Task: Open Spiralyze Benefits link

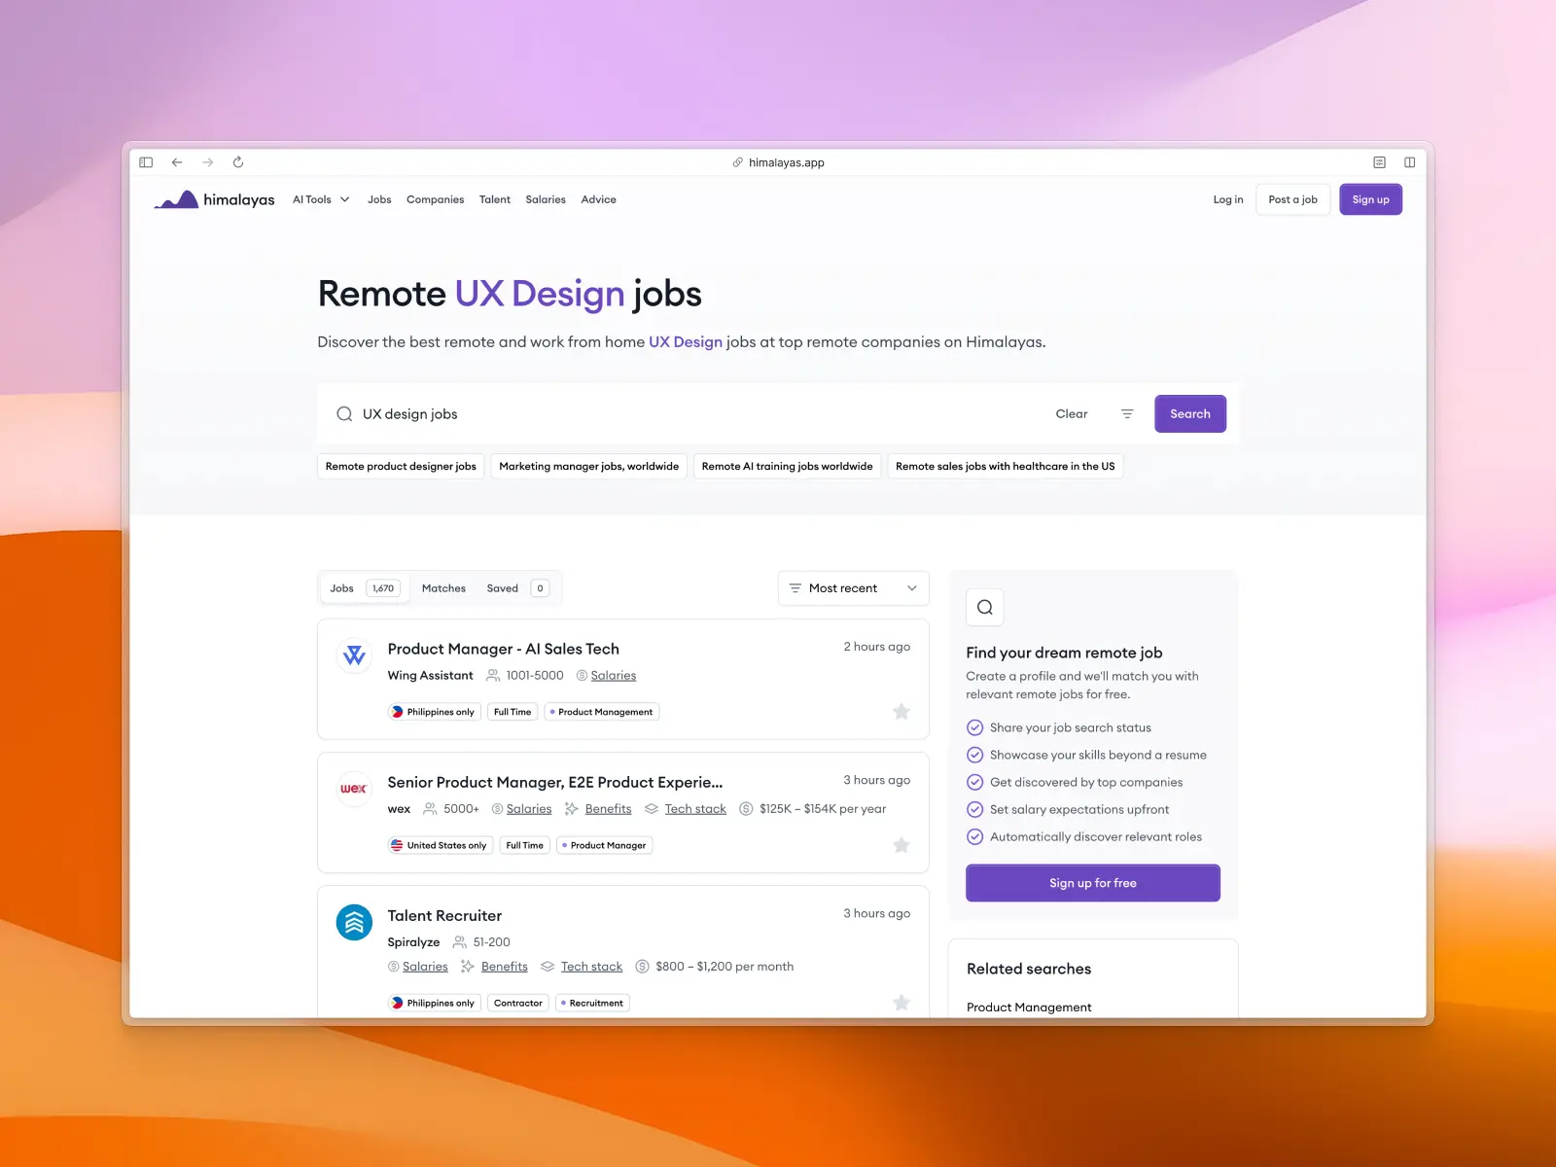Action: click(505, 967)
